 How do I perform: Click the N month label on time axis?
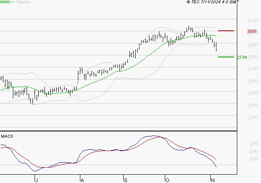tap(213, 180)
